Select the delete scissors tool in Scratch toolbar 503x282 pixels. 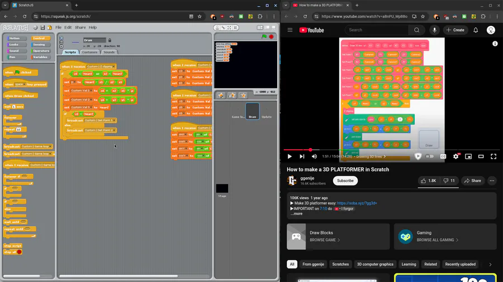tap(223, 28)
